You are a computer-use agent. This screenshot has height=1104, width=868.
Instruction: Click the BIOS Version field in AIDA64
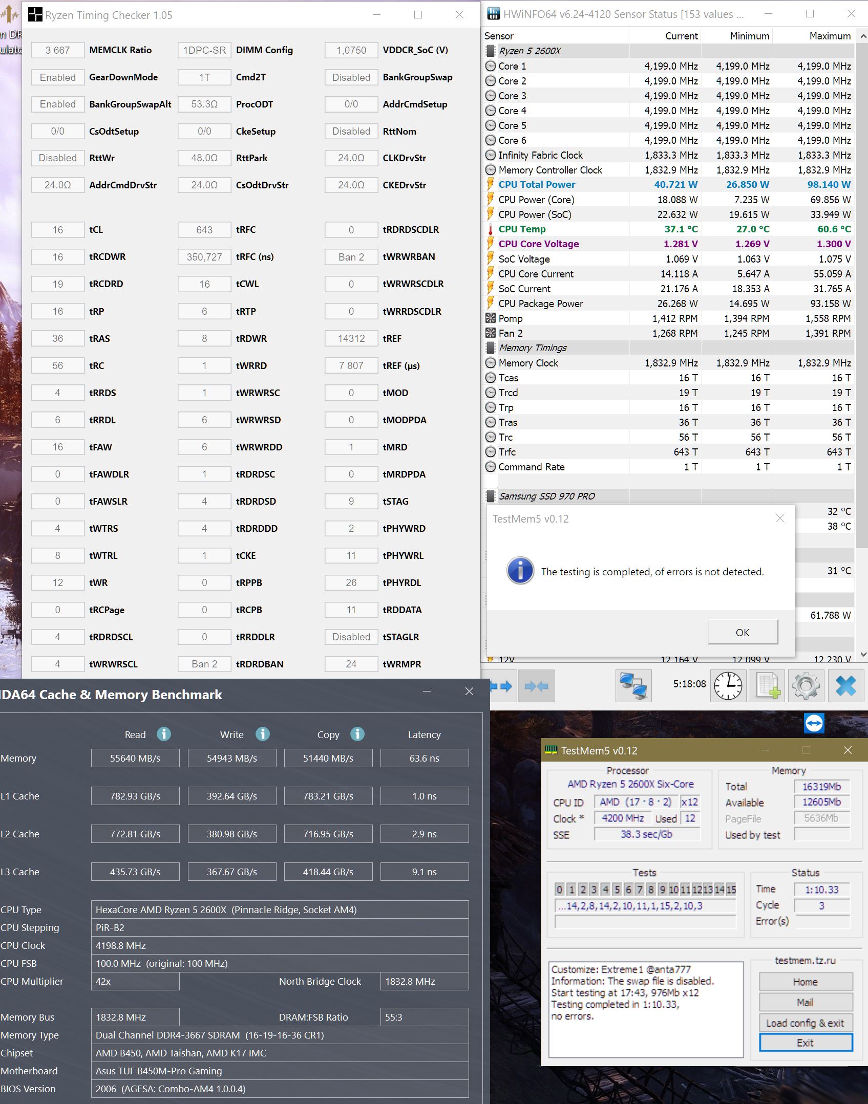(x=280, y=1089)
